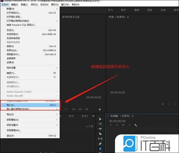Open the 标记(M) menu
Screen dimensions: 179x153
tap(44, 5)
